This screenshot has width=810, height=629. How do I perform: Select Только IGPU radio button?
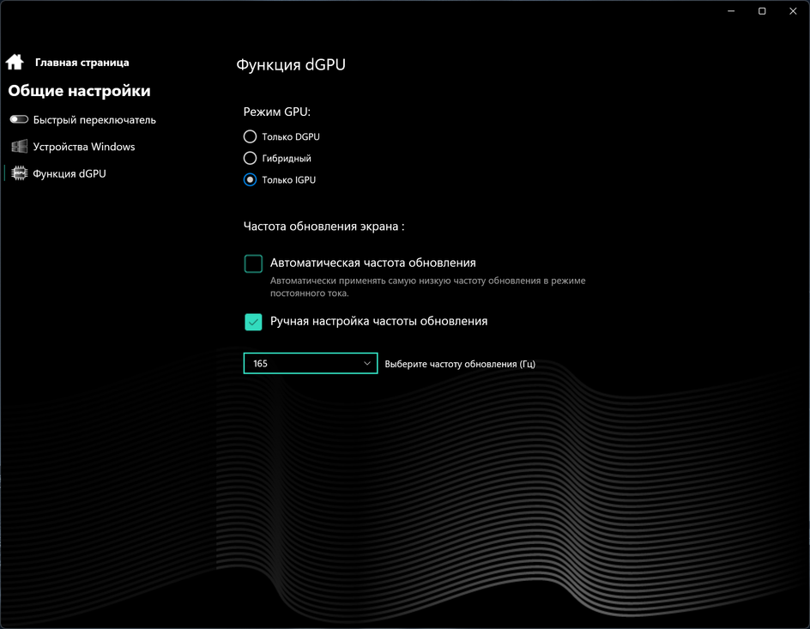click(x=250, y=179)
